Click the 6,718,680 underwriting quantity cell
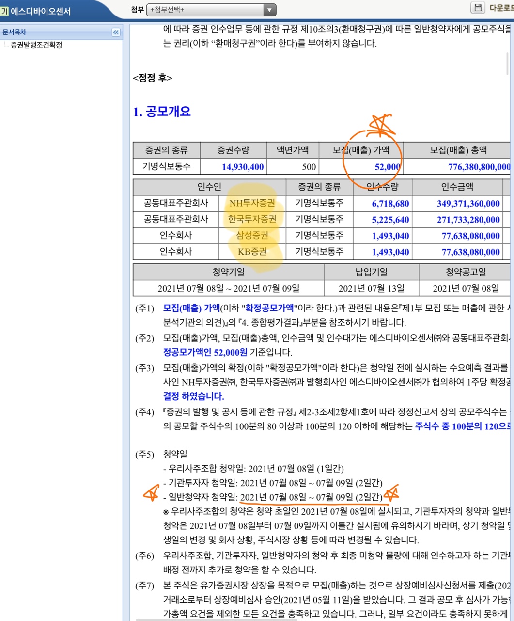Screen dimensions: 514x621 point(382,204)
